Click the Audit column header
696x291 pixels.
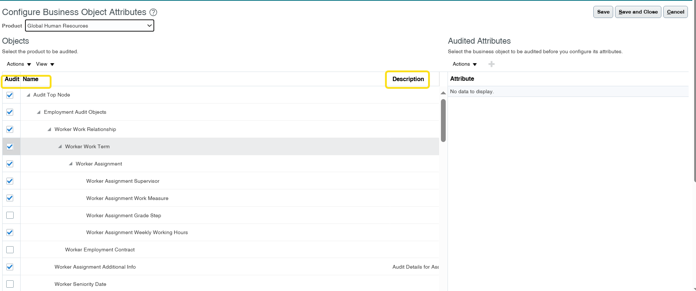[x=12, y=79]
